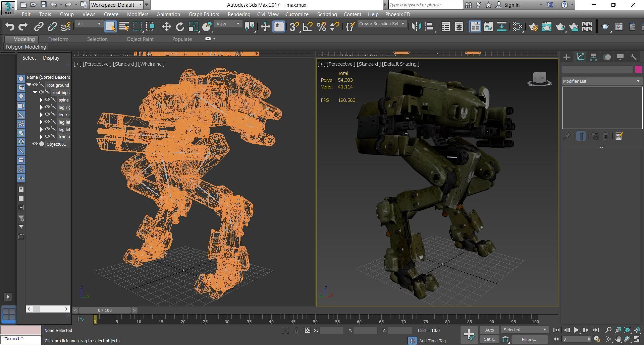Switch to the Utilities command panel
This screenshot has height=345, width=644.
click(634, 57)
